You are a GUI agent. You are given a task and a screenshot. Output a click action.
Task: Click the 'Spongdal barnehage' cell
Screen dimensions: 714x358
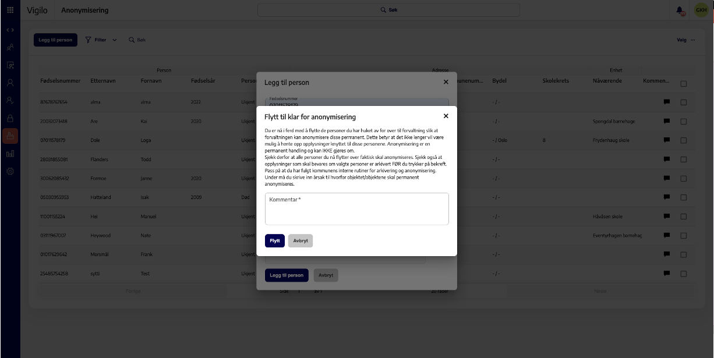(613, 121)
